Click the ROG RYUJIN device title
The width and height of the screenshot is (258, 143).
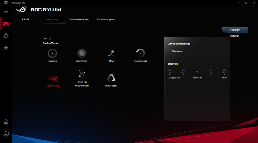(46, 10)
